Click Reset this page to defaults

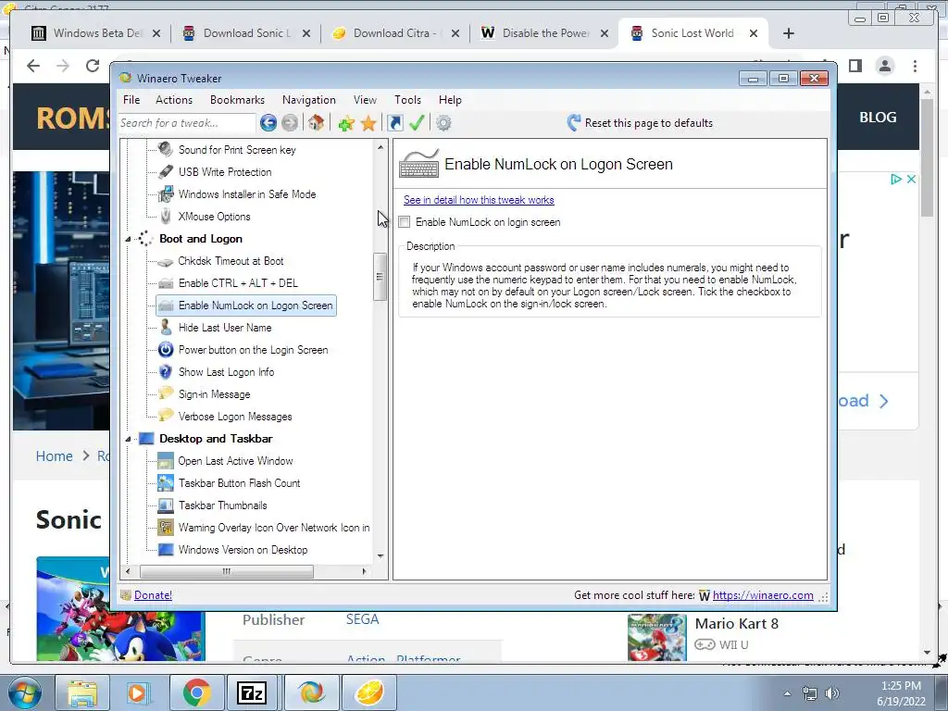click(641, 123)
